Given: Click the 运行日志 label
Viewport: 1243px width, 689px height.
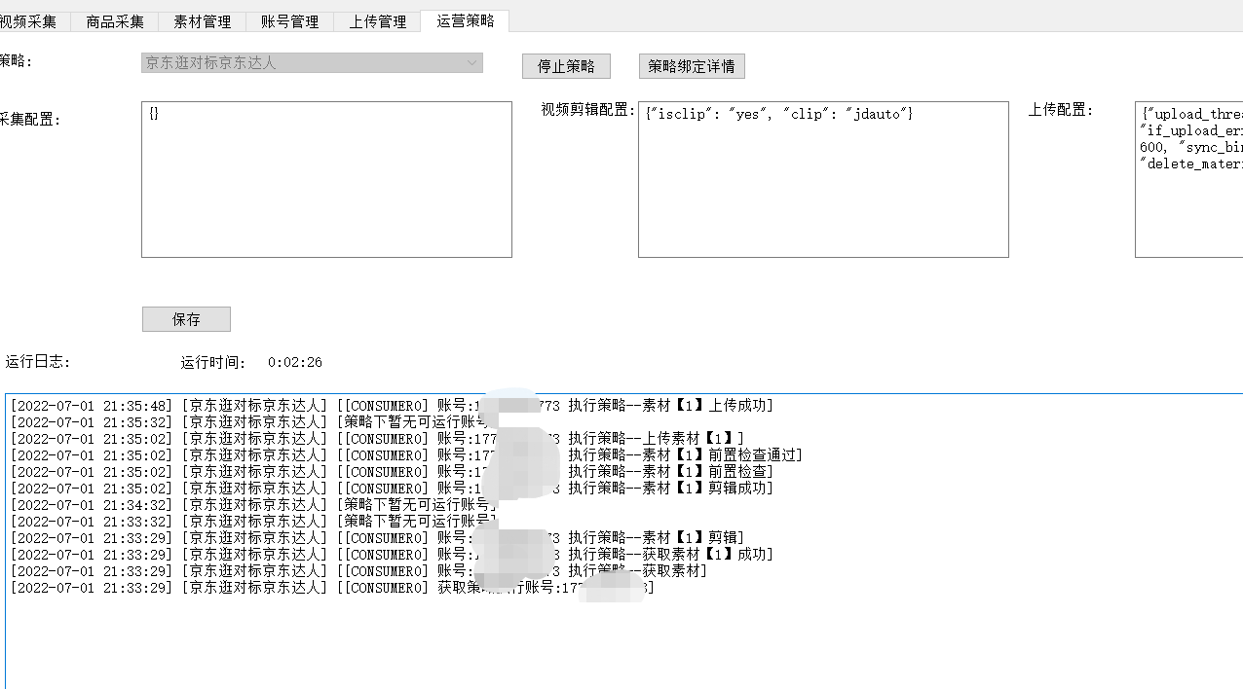Looking at the screenshot, I should point(38,362).
